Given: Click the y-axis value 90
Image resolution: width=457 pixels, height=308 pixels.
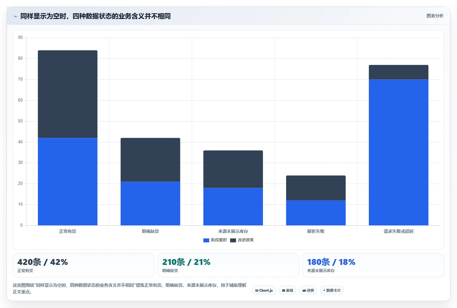Looking at the screenshot, I should [x=20, y=38].
